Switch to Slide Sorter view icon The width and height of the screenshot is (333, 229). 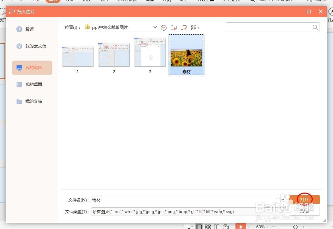[208, 226]
